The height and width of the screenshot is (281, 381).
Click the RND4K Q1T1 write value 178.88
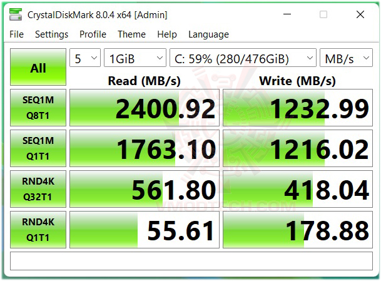coord(298,230)
